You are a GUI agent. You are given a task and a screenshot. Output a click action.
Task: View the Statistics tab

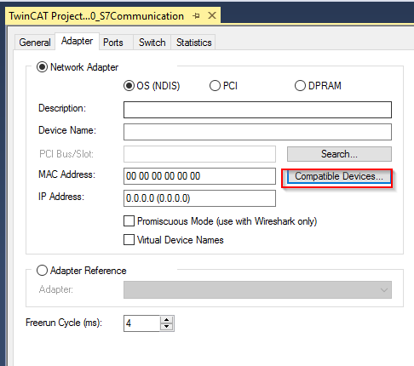point(193,43)
